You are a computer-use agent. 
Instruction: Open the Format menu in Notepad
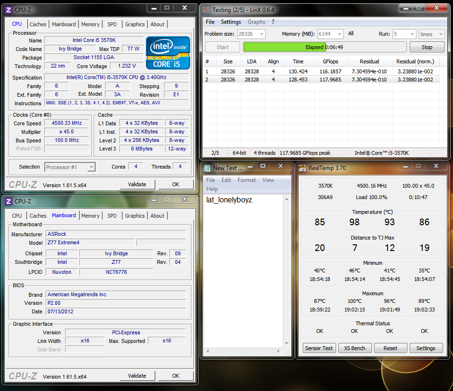click(x=247, y=180)
